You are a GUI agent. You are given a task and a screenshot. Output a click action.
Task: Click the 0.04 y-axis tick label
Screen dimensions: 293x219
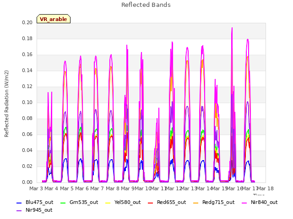pyautogui.click(x=27, y=150)
